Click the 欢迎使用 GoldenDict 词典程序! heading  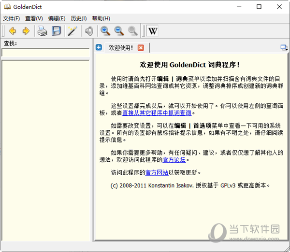(190, 65)
